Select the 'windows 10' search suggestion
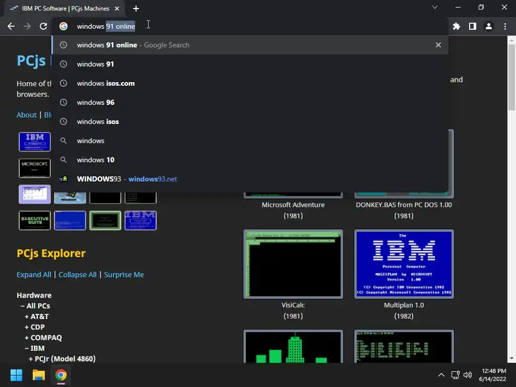This screenshot has height=387, width=516. [250, 160]
